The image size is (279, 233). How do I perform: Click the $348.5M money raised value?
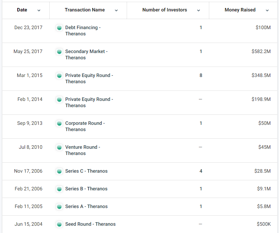tap(261, 75)
